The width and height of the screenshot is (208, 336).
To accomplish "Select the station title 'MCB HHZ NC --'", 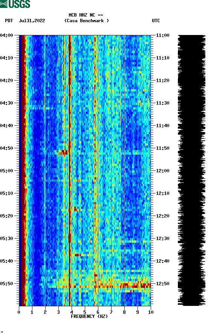I will (86, 15).
